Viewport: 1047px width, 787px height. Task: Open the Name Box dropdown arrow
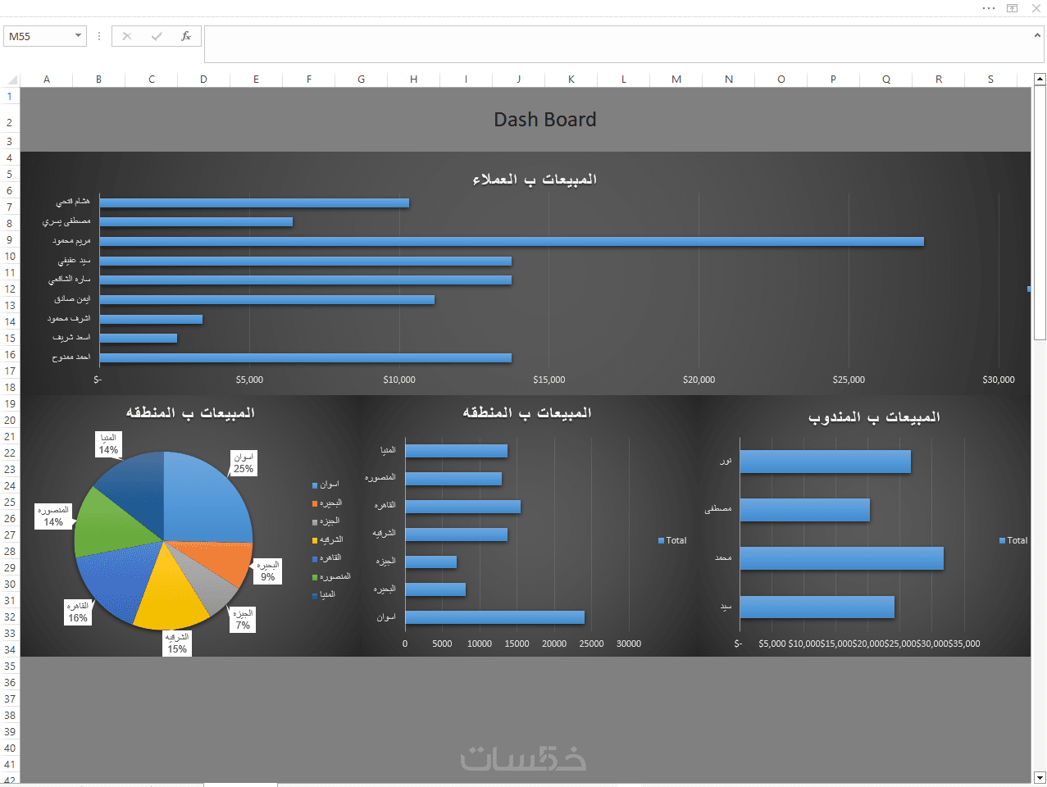79,36
